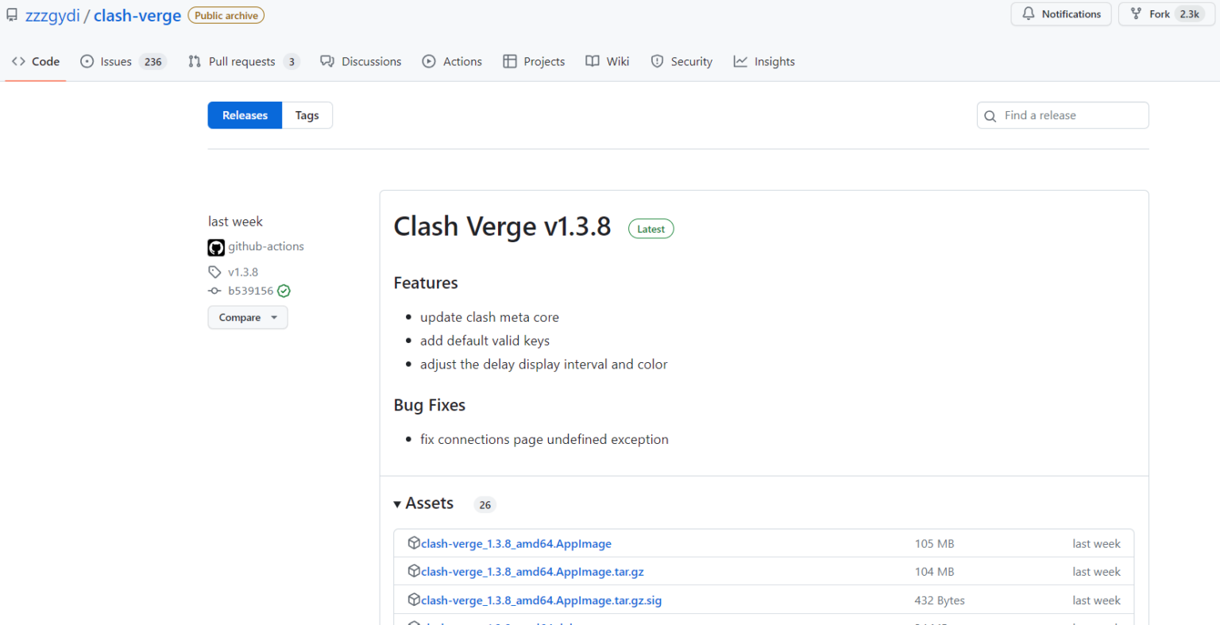The height and width of the screenshot is (625, 1220).
Task: Click the fork icon in the header
Action: pyautogui.click(x=1136, y=14)
